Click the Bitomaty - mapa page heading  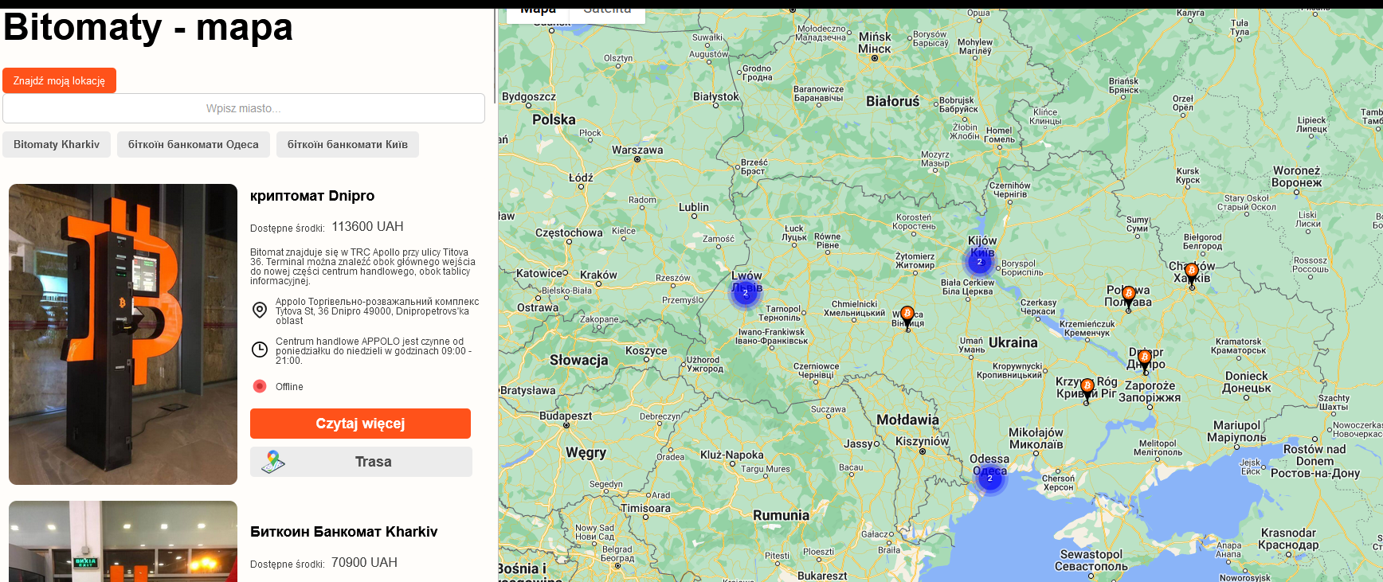[148, 27]
